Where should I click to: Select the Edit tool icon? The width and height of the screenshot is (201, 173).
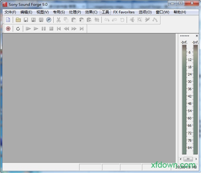click(132, 20)
